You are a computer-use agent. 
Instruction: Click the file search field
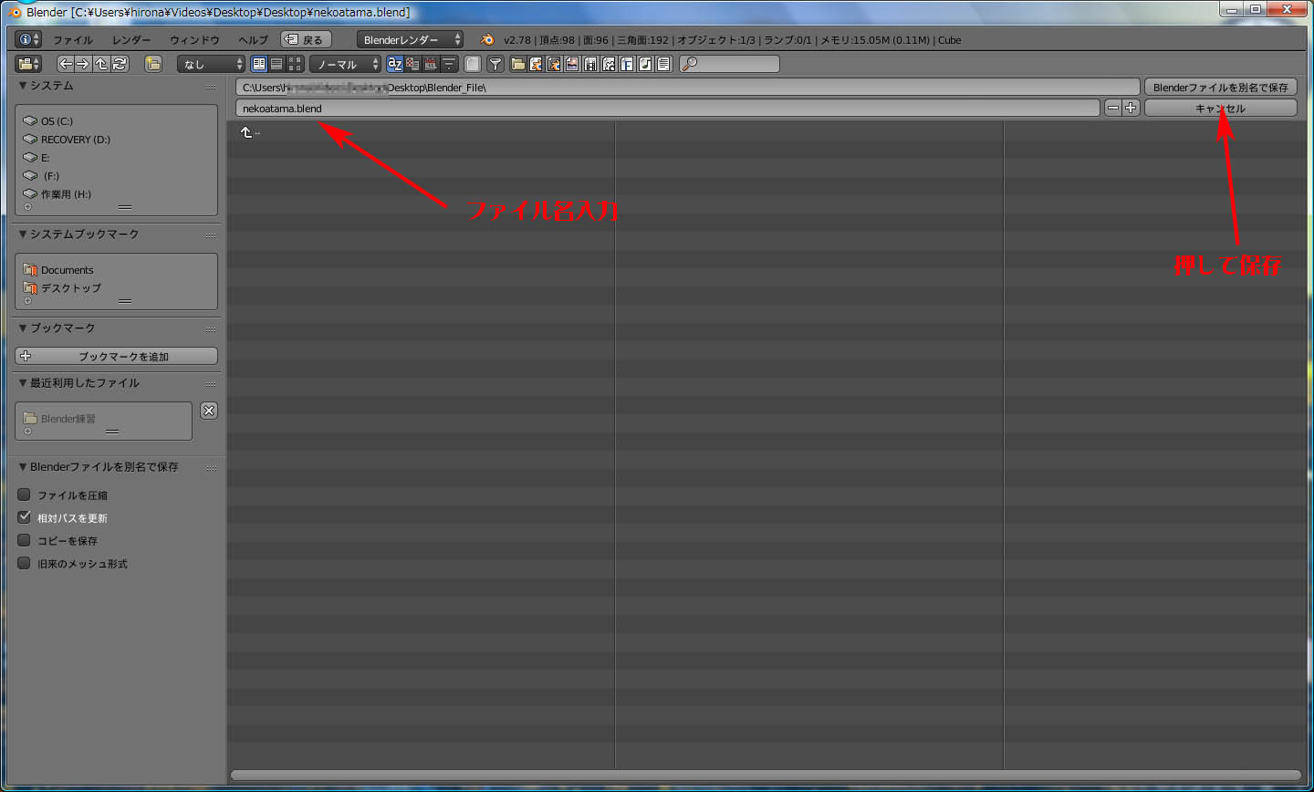coord(730,64)
